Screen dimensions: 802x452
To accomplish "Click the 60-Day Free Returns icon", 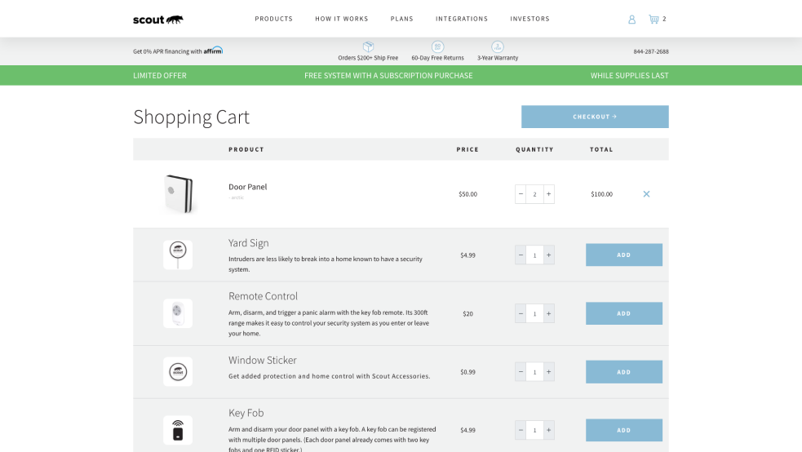I will [437, 47].
